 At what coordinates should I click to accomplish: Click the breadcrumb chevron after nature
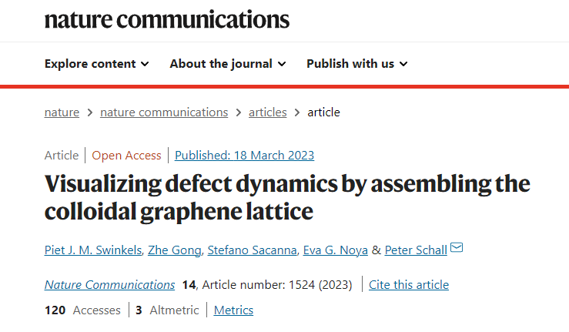(x=89, y=112)
